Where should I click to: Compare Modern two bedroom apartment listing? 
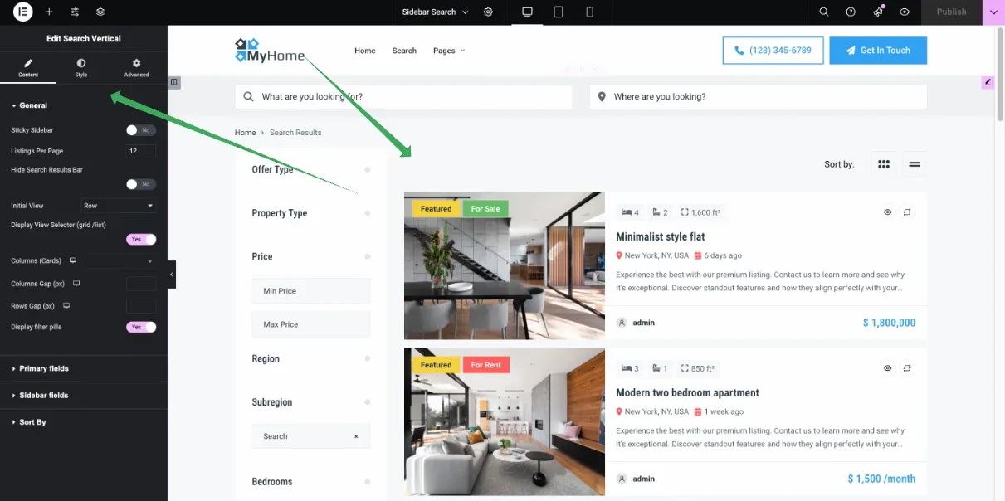pyautogui.click(x=907, y=368)
